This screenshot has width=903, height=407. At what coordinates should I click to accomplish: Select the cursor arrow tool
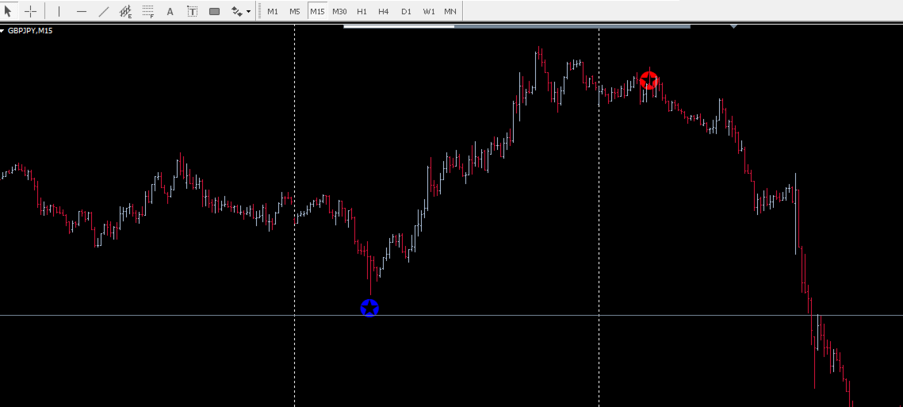(x=8, y=11)
